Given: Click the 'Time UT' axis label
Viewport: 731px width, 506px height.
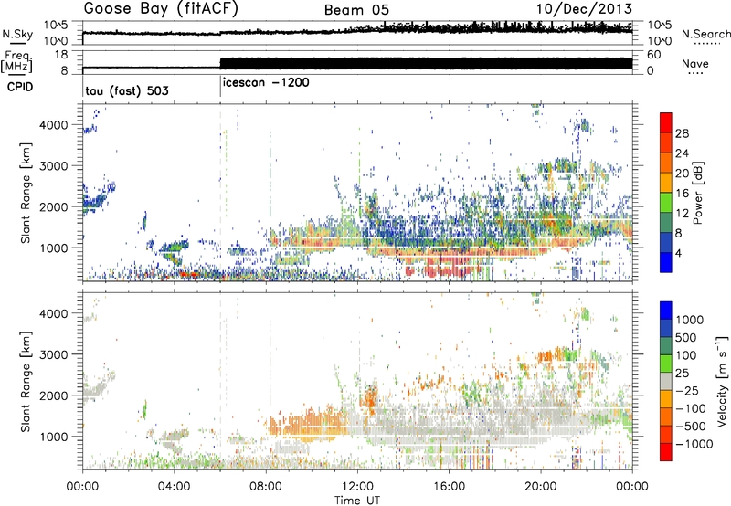Looking at the screenshot, I should pos(357,501).
